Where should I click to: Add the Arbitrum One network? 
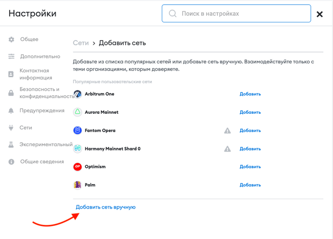tap(250, 94)
